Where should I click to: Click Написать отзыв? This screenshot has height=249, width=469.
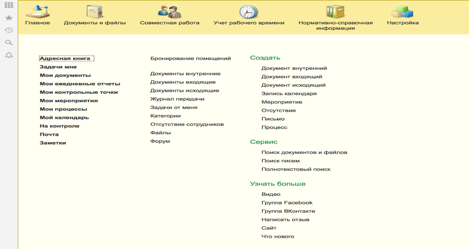(285, 220)
